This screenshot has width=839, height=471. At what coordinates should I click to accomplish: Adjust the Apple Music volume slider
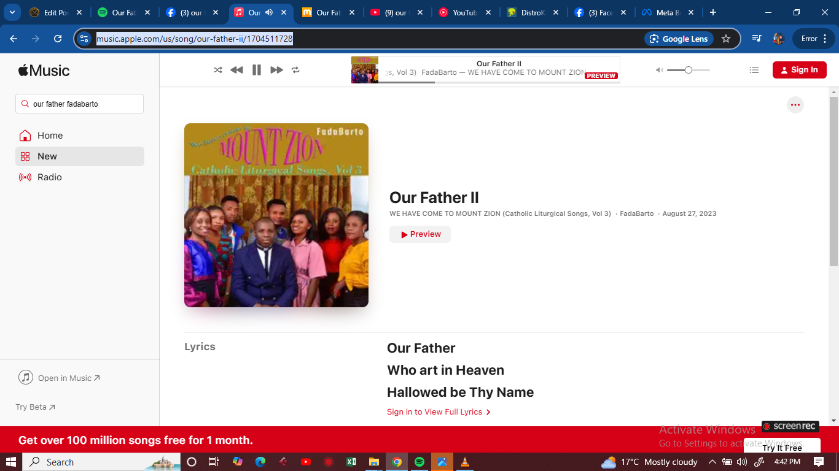point(689,70)
